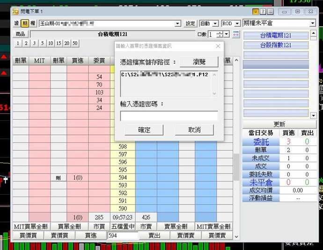Expand the 期權未平倉 dropdown
Screen dimensions: 323x250
(313, 23)
